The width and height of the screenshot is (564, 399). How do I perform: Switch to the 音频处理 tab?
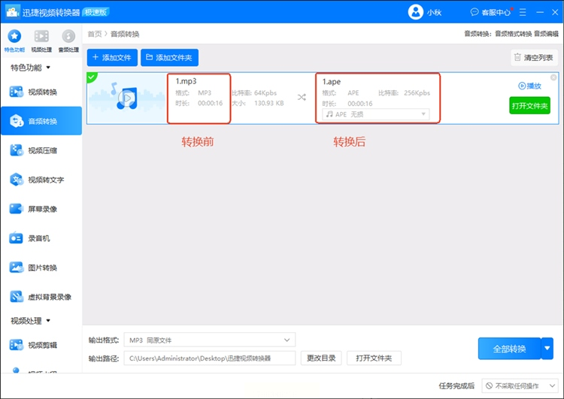pyautogui.click(x=68, y=41)
